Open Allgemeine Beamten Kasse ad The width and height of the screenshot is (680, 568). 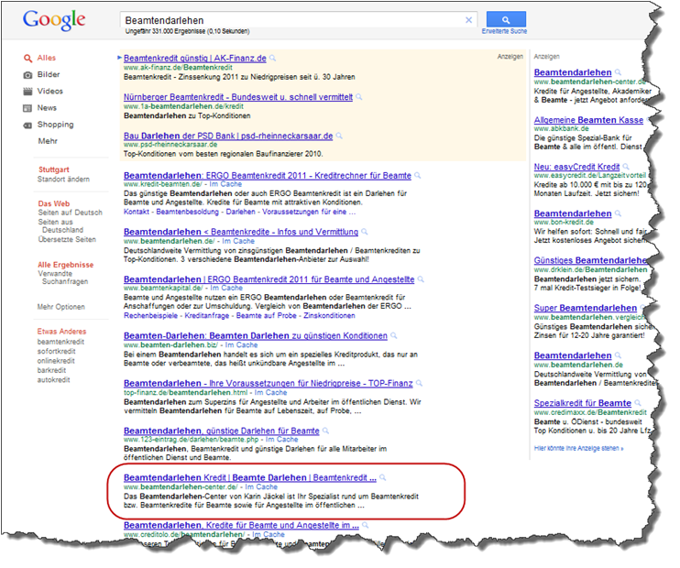588,120
